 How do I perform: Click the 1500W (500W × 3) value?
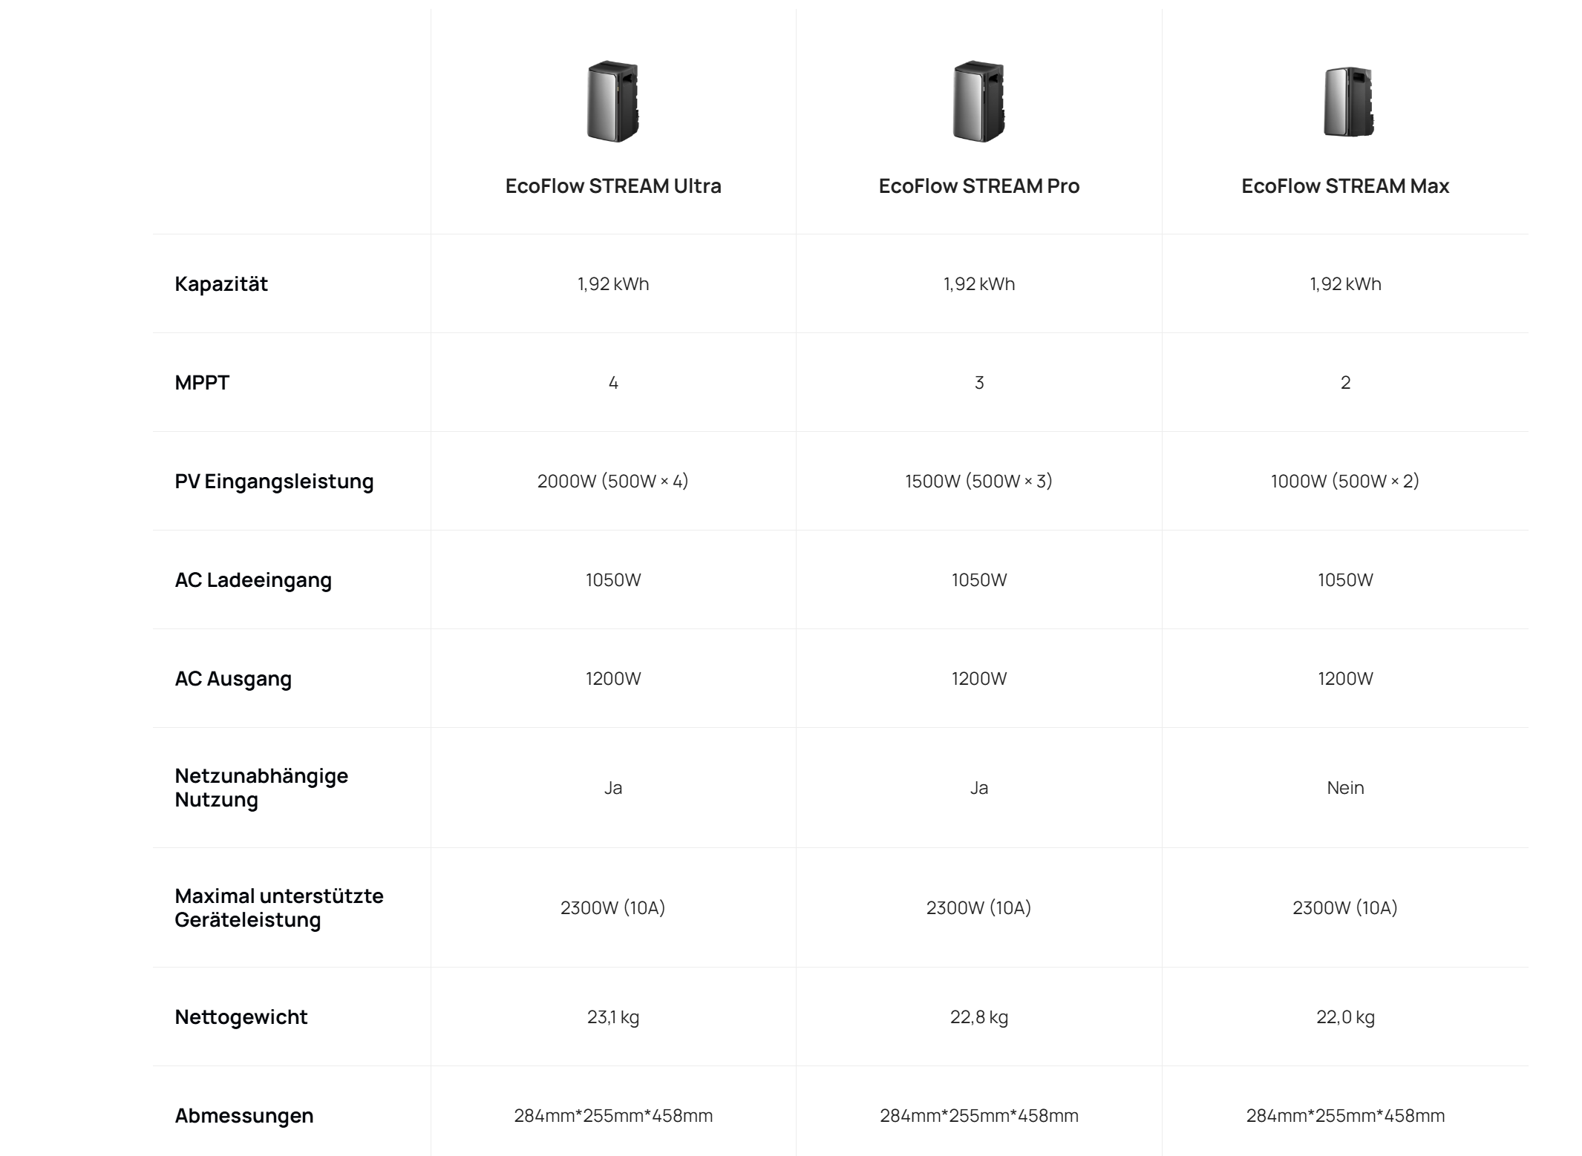pos(979,482)
